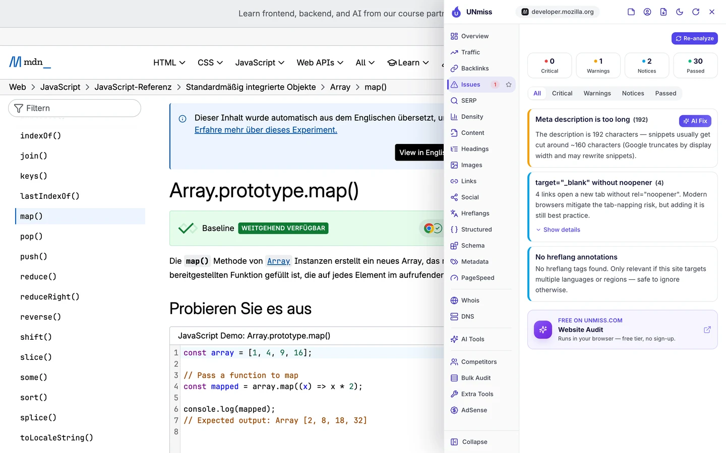Open the Web APIs dropdown menu
This screenshot has width=726, height=453.
[320, 62]
